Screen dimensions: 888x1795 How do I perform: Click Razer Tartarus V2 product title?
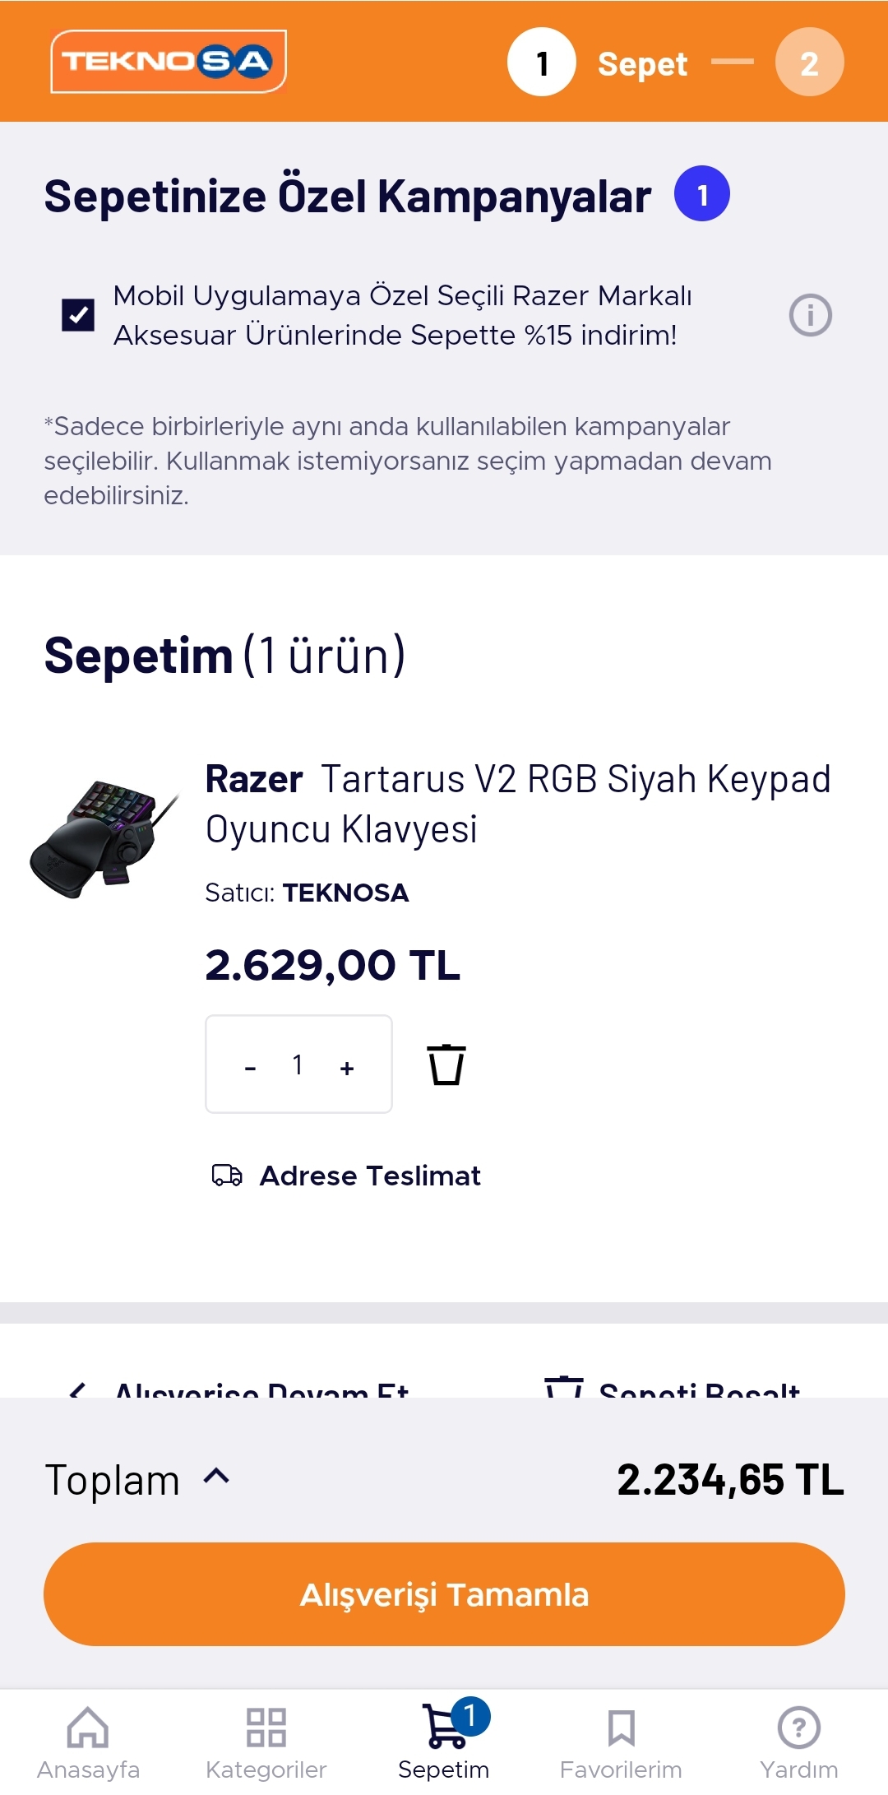pyautogui.click(x=517, y=804)
